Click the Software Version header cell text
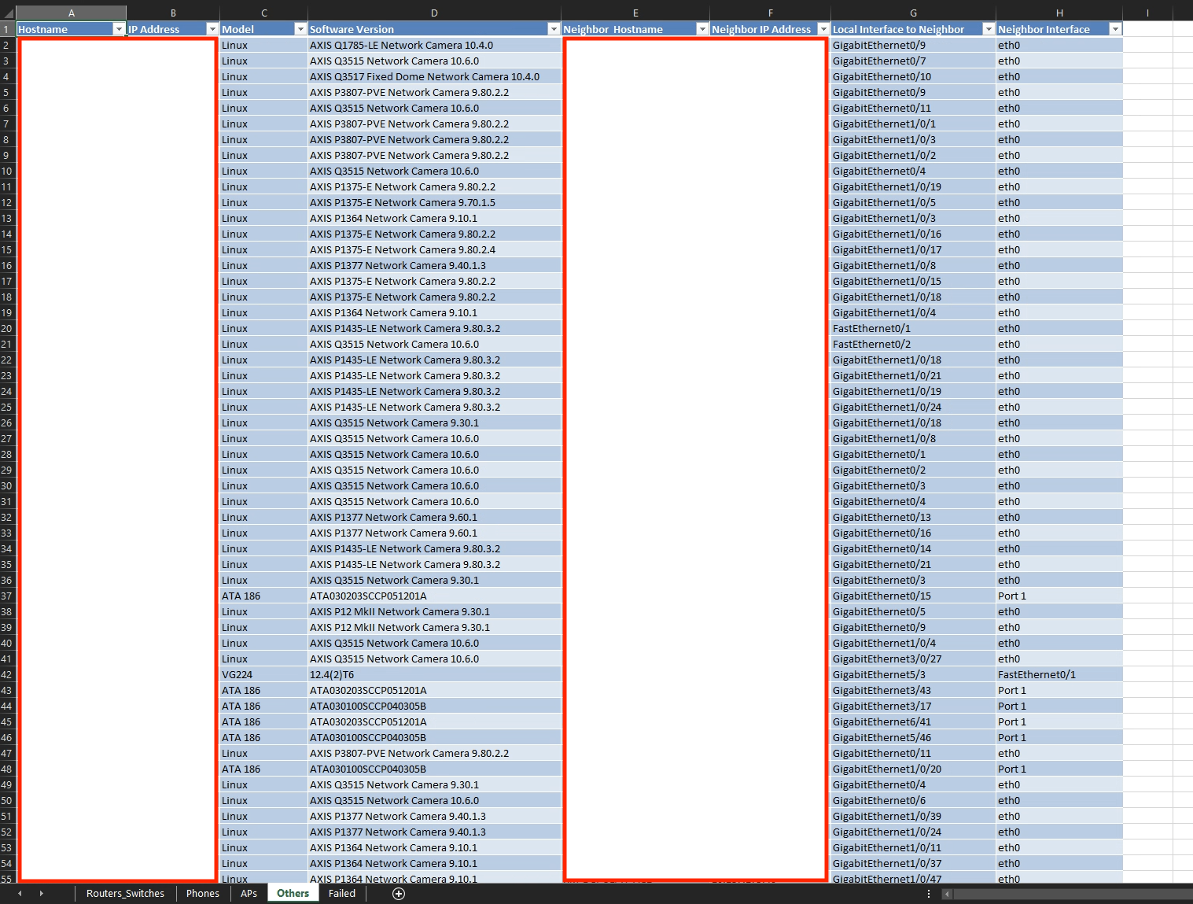The width and height of the screenshot is (1193, 904). 352,29
